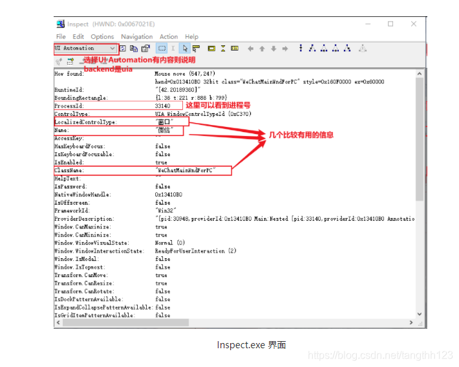Screen dimensions: 459x367
Task: Select the 'IsPassword:' property label
Action: click(x=70, y=186)
